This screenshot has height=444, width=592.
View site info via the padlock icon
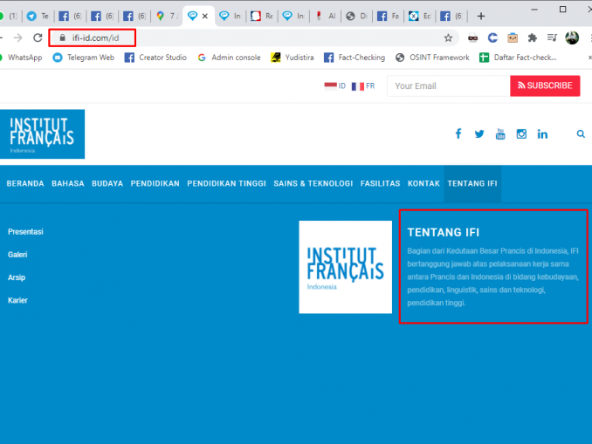[63, 38]
